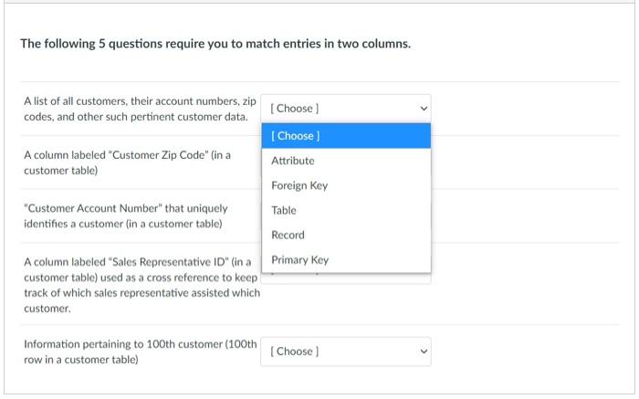639x399 pixels.
Task: Click the chevron arrow on the first dropdown
Action: [x=424, y=109]
